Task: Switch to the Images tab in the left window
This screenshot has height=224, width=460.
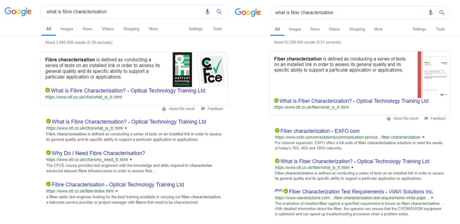Action: [67, 29]
